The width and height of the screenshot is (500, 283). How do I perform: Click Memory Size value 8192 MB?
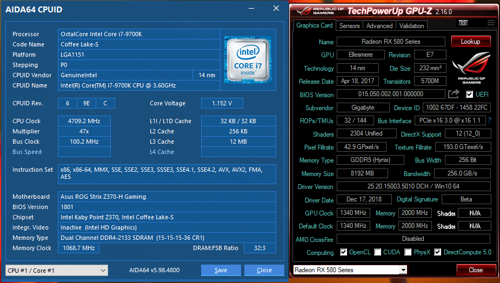[362, 173]
